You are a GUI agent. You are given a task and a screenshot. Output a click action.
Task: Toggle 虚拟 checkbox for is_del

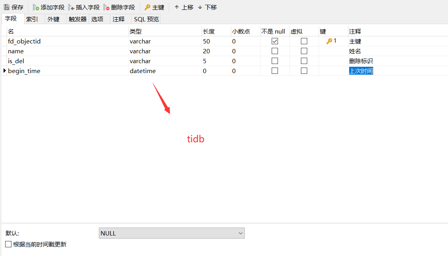pyautogui.click(x=304, y=61)
